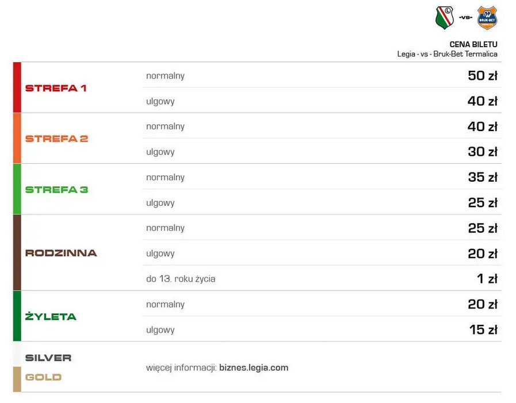Select the 15 zł ulgowy Żyleta price
Viewport: 516px width, 403px height.
tap(483, 329)
